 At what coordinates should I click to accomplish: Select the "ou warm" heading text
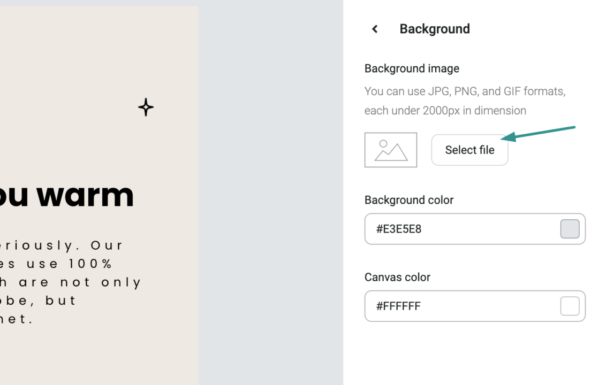click(67, 196)
